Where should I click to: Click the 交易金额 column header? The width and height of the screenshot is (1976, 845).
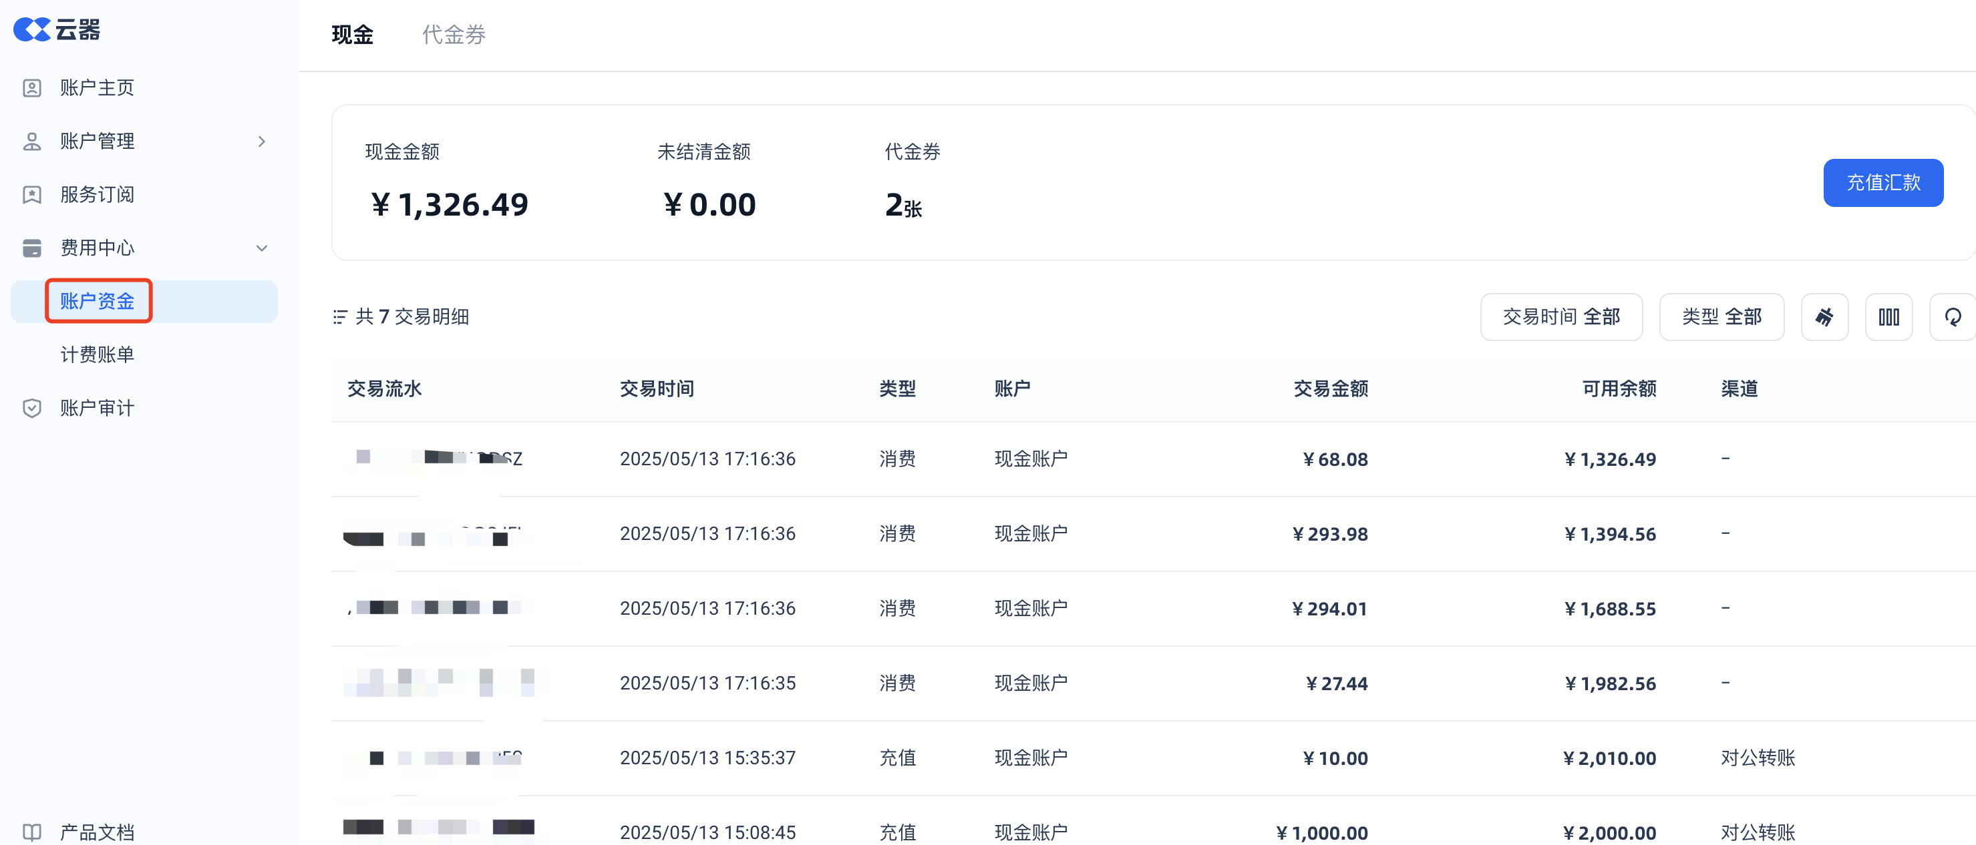1331,389
